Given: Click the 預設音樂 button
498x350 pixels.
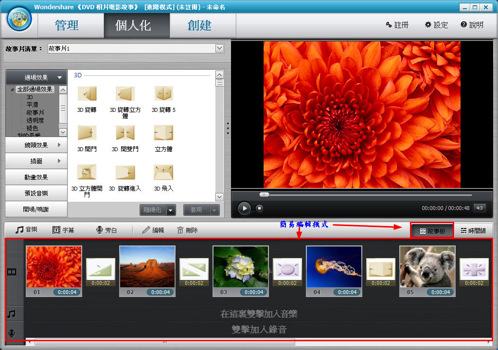Looking at the screenshot, I should click(36, 193).
